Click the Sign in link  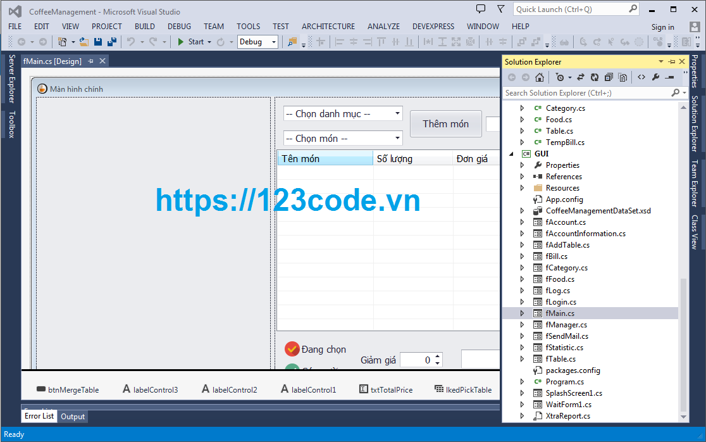click(x=662, y=27)
